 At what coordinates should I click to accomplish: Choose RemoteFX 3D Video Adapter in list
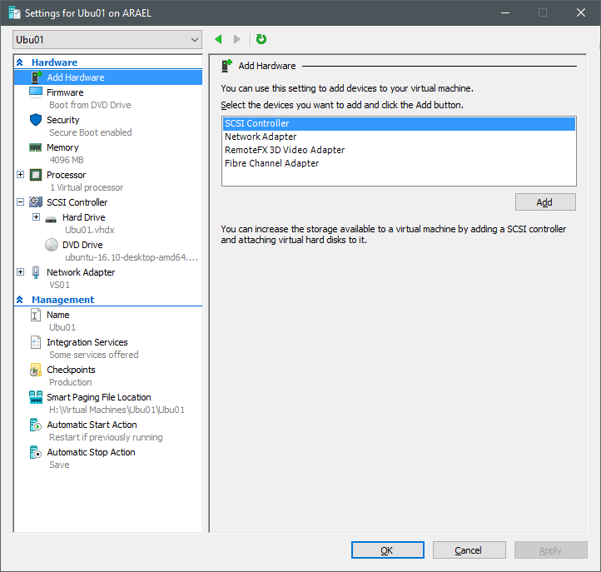point(399,150)
